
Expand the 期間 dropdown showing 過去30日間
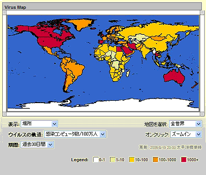click(x=38, y=144)
